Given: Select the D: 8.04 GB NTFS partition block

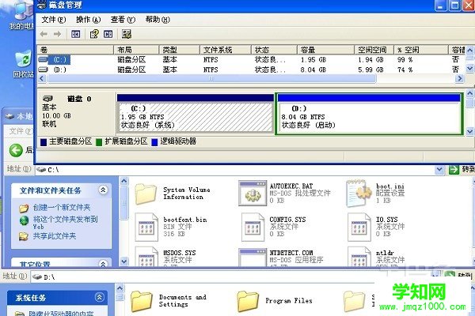Looking at the screenshot, I should coord(369,114).
